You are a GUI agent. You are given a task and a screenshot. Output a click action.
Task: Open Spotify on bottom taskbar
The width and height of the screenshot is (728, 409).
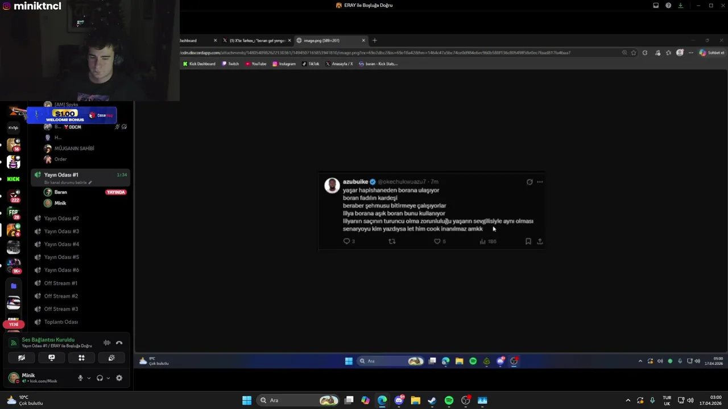click(449, 400)
